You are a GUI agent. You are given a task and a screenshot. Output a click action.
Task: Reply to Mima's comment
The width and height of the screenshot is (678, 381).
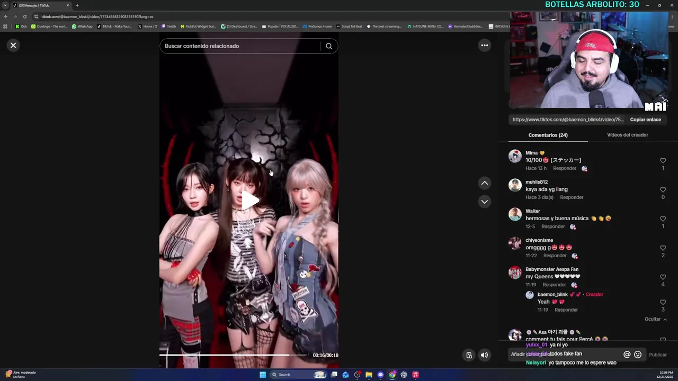(564, 168)
